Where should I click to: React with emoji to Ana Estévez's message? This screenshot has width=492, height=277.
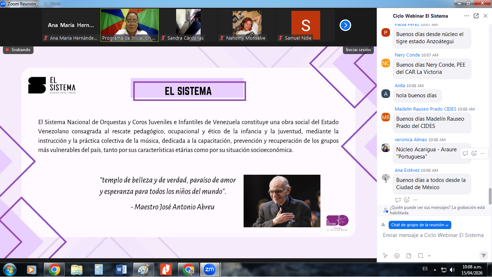(407, 200)
